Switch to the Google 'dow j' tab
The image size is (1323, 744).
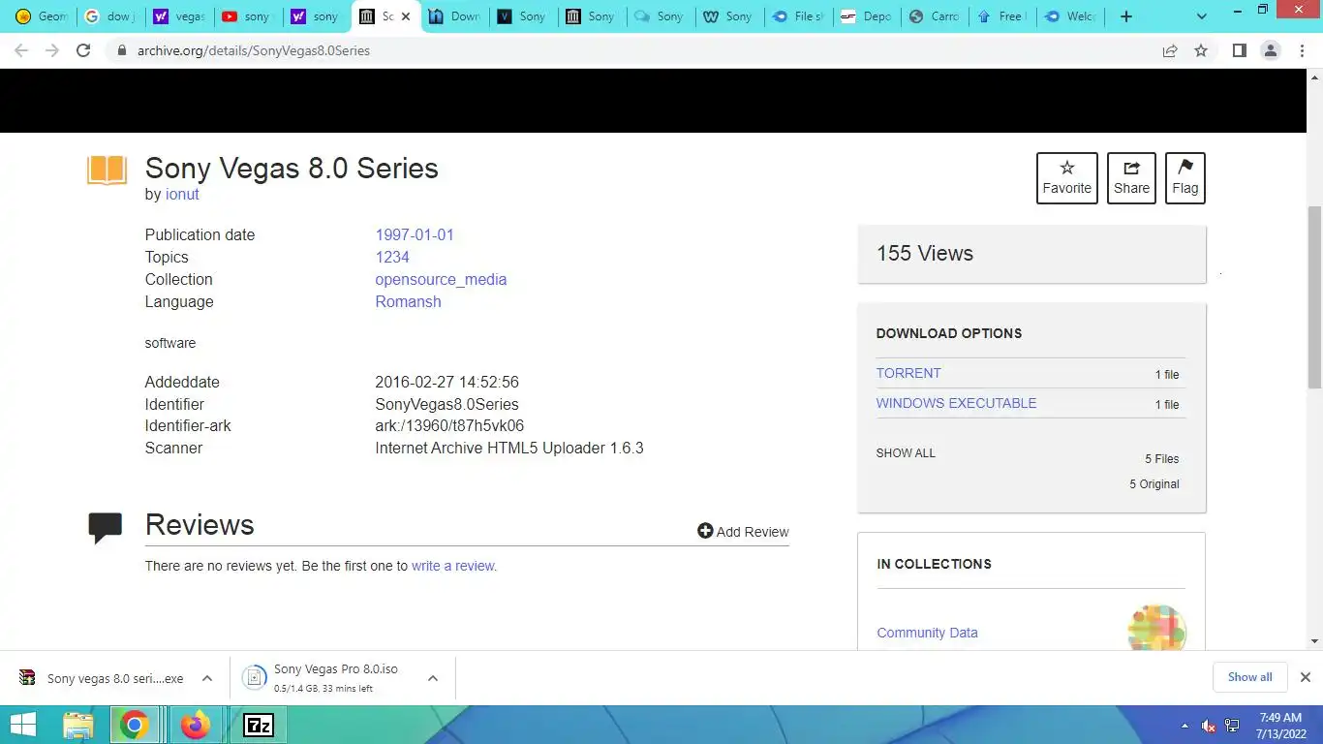pos(108,16)
